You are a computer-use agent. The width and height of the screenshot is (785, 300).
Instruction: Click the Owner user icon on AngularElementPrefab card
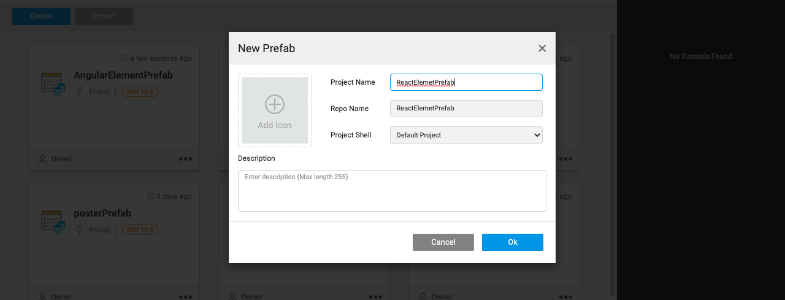pos(42,159)
